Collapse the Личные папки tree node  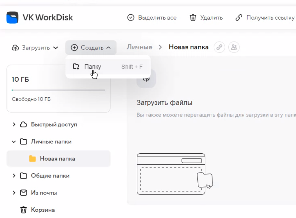coord(14,142)
